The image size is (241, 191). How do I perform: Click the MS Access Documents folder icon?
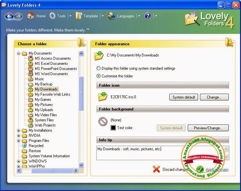point(31,58)
